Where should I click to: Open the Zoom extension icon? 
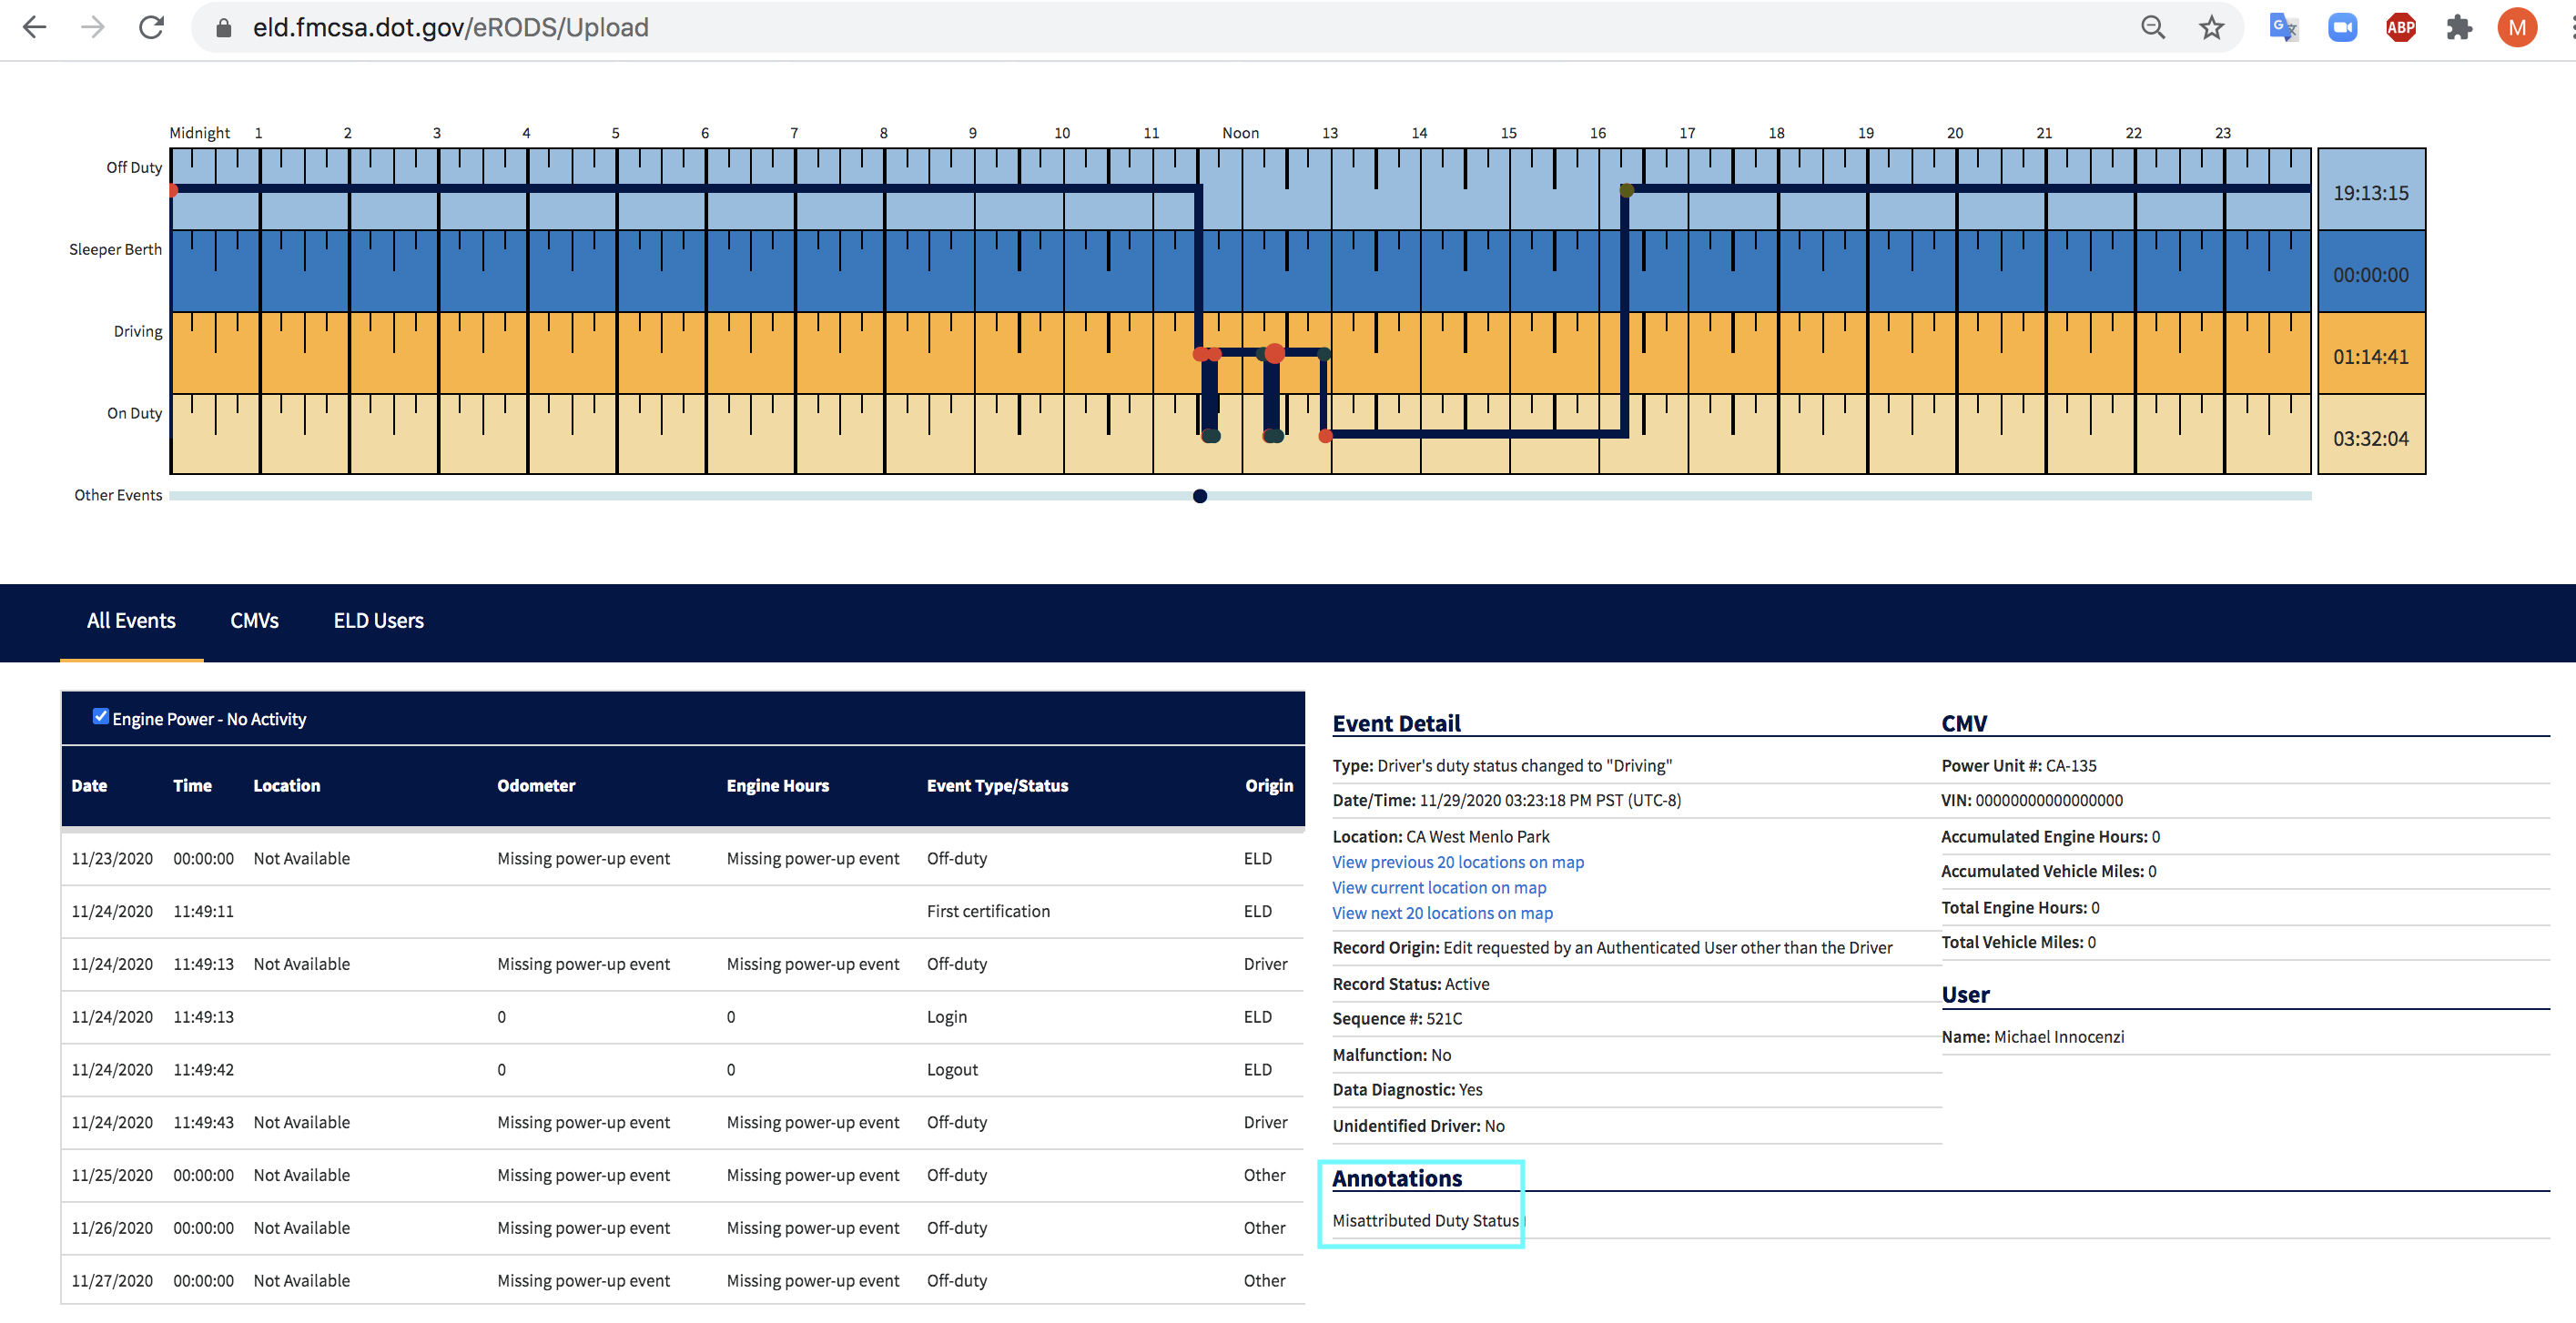[x=2342, y=28]
